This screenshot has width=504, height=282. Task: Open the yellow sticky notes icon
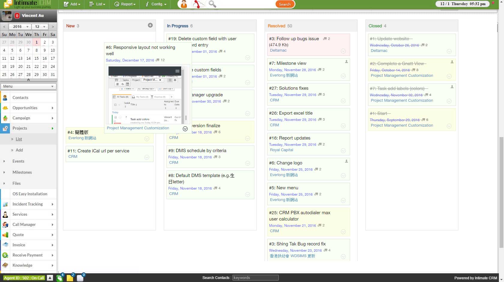point(70,278)
